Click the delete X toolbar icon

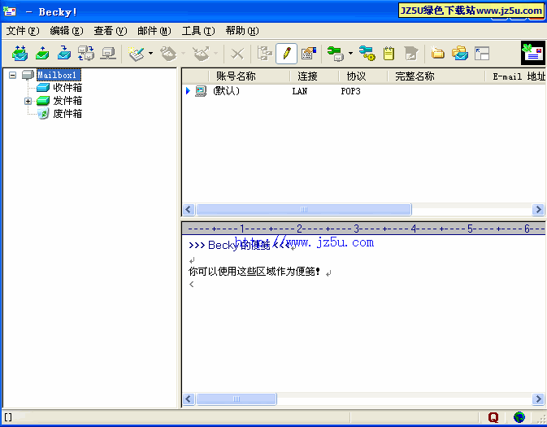coord(237,54)
